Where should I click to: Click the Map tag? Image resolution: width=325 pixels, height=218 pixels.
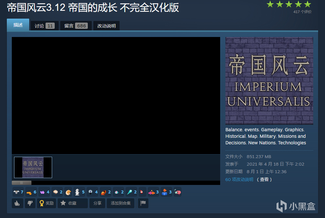click(253, 136)
